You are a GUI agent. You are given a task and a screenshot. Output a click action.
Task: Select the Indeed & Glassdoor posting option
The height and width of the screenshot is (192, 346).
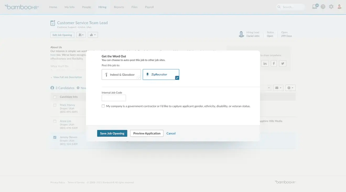(x=121, y=74)
